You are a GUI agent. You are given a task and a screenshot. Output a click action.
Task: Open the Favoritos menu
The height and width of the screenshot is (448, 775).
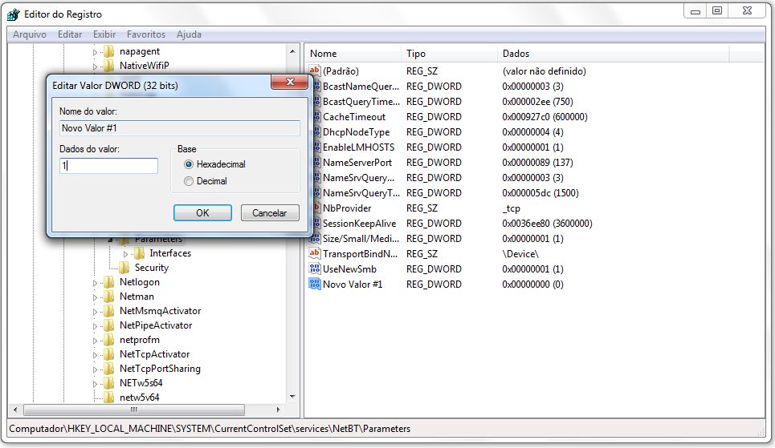point(145,34)
